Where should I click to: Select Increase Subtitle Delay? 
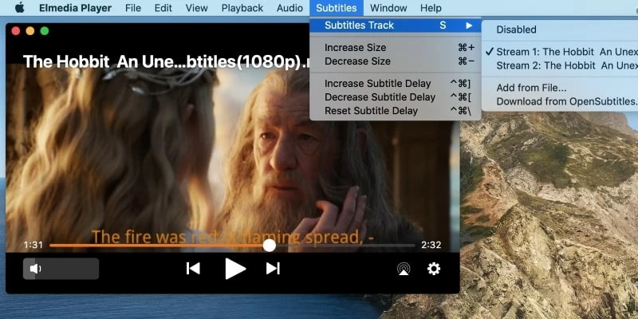click(x=395, y=84)
